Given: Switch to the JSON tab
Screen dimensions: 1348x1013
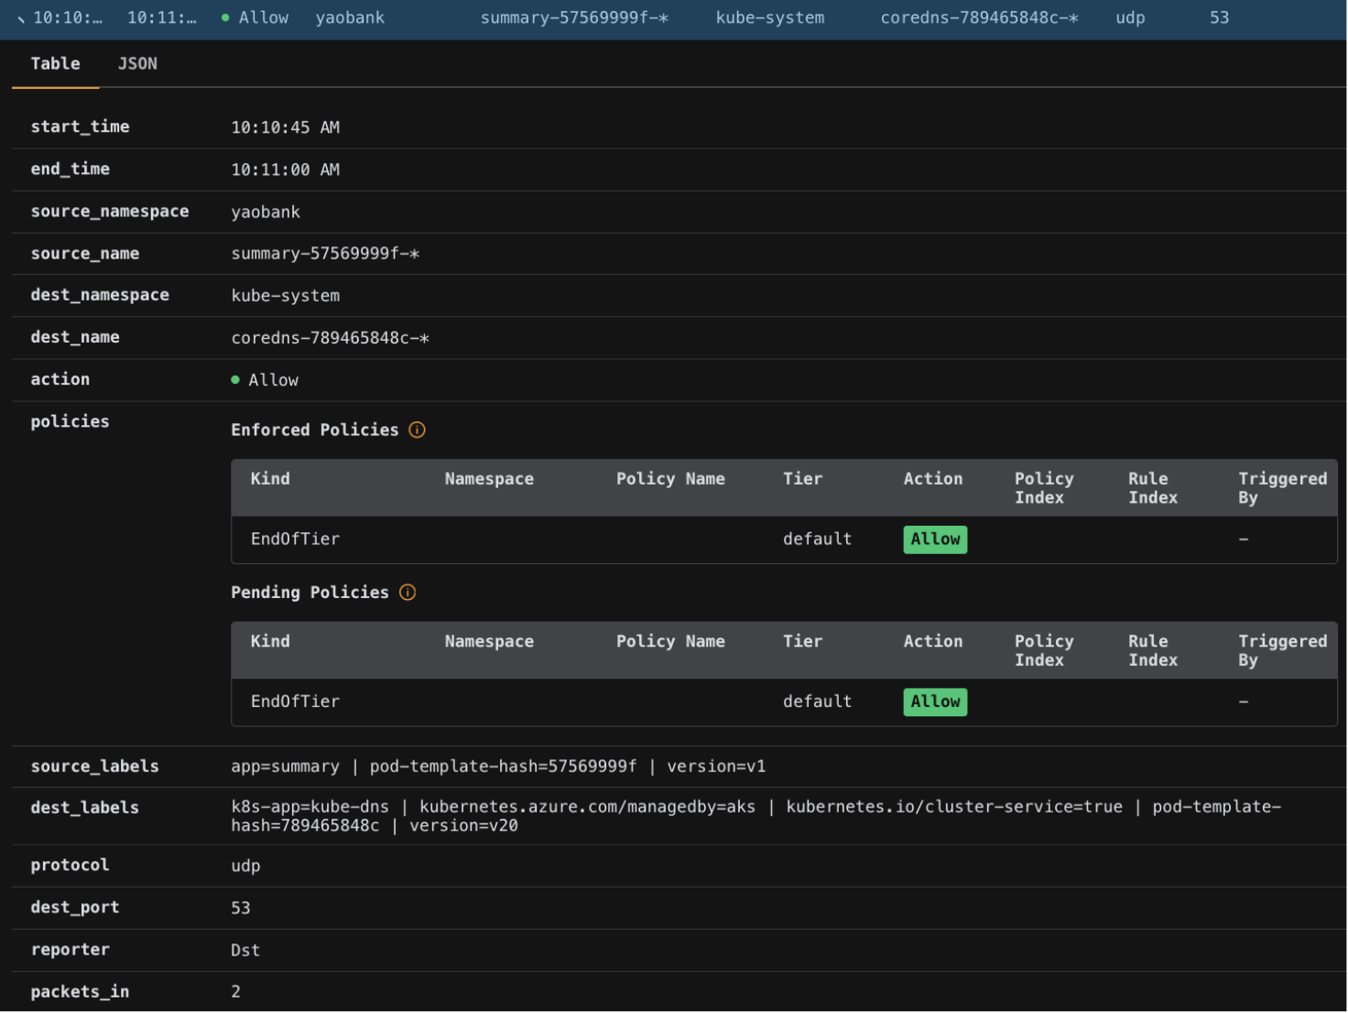Looking at the screenshot, I should (x=137, y=63).
